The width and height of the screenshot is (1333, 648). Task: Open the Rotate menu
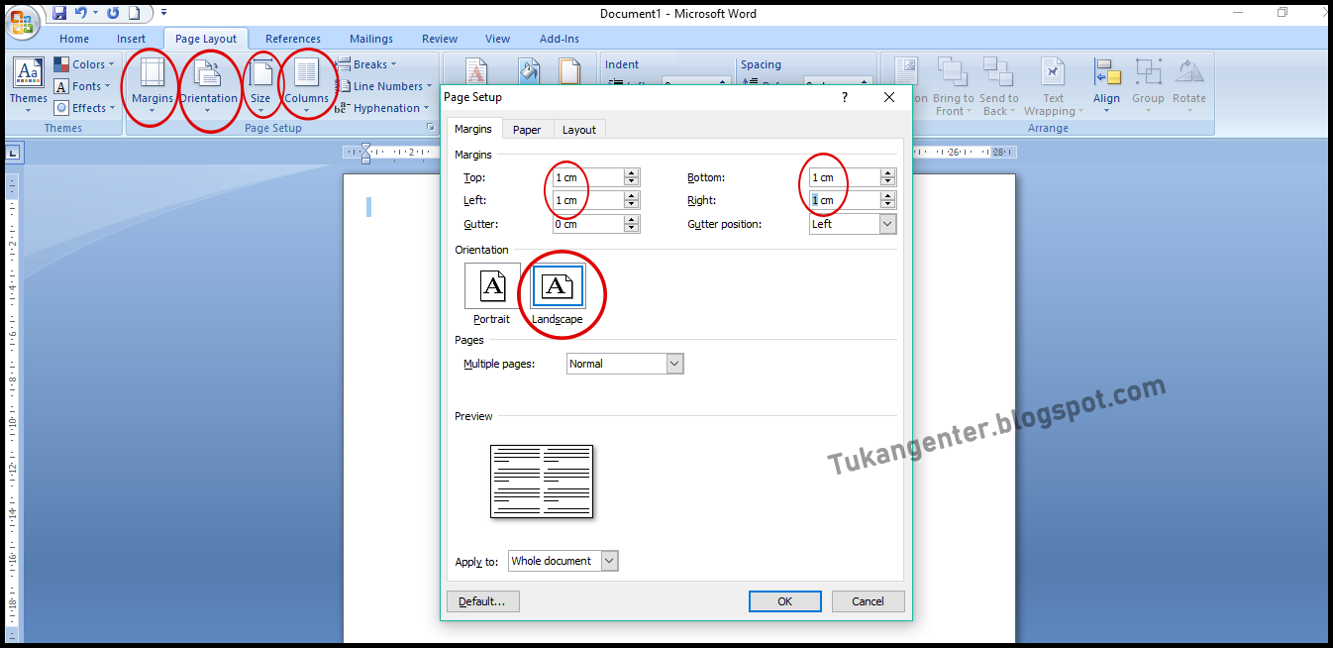point(1189,86)
